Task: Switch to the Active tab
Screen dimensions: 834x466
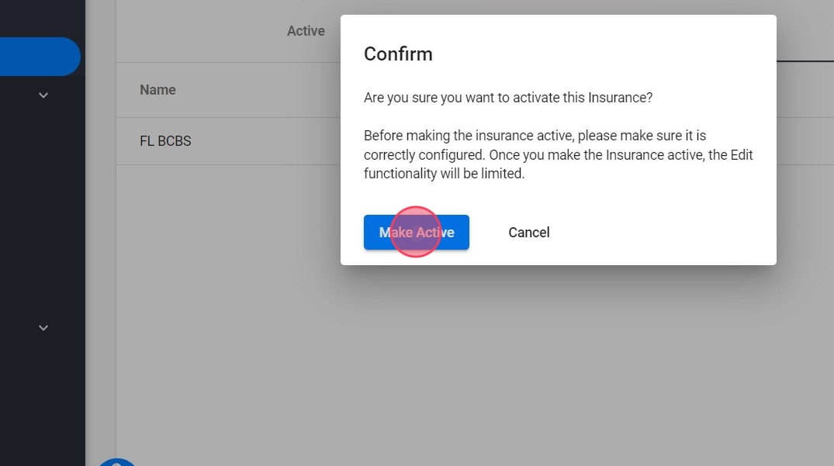Action: tap(306, 31)
